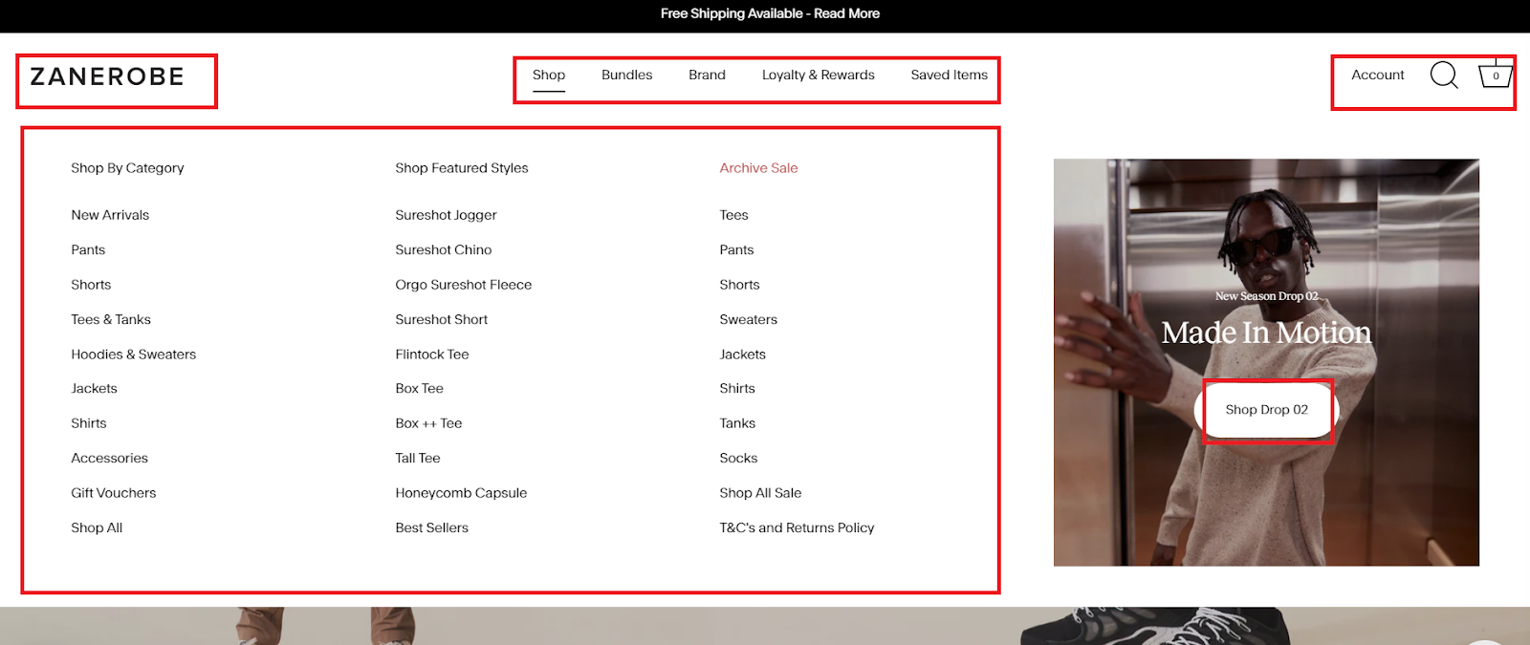The image size is (1530, 645).
Task: Select Shirts under Archive Sale
Action: coord(737,388)
